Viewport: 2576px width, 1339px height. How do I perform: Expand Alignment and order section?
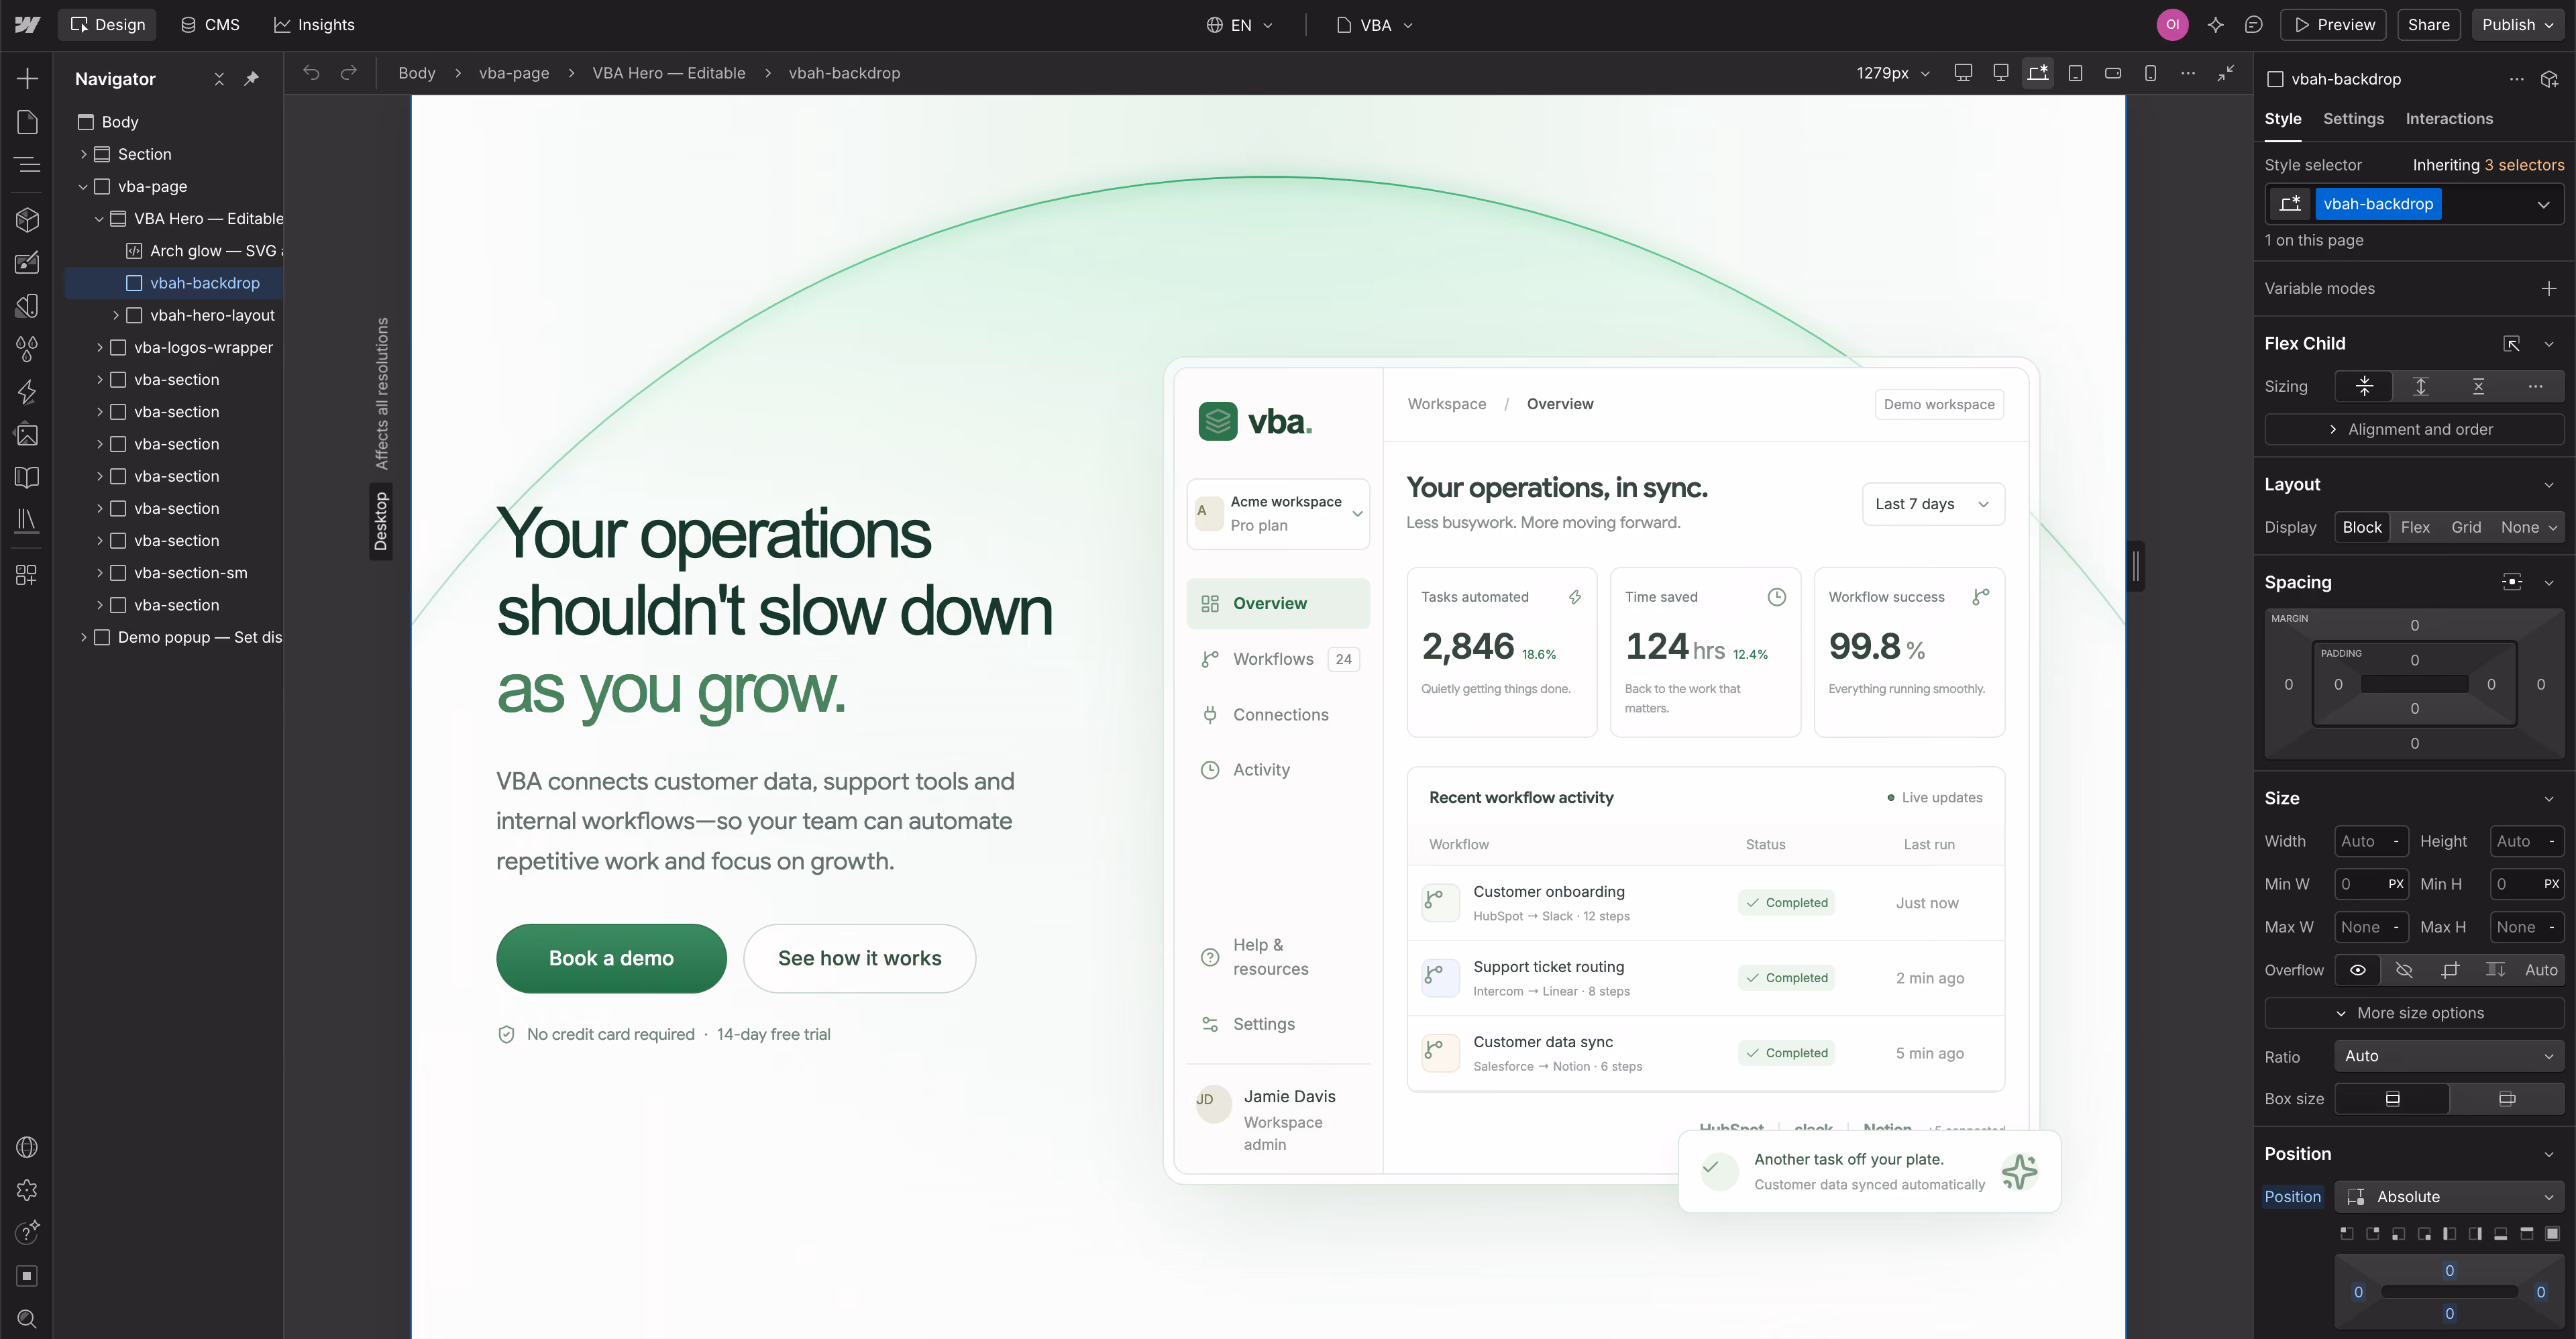pos(2414,429)
